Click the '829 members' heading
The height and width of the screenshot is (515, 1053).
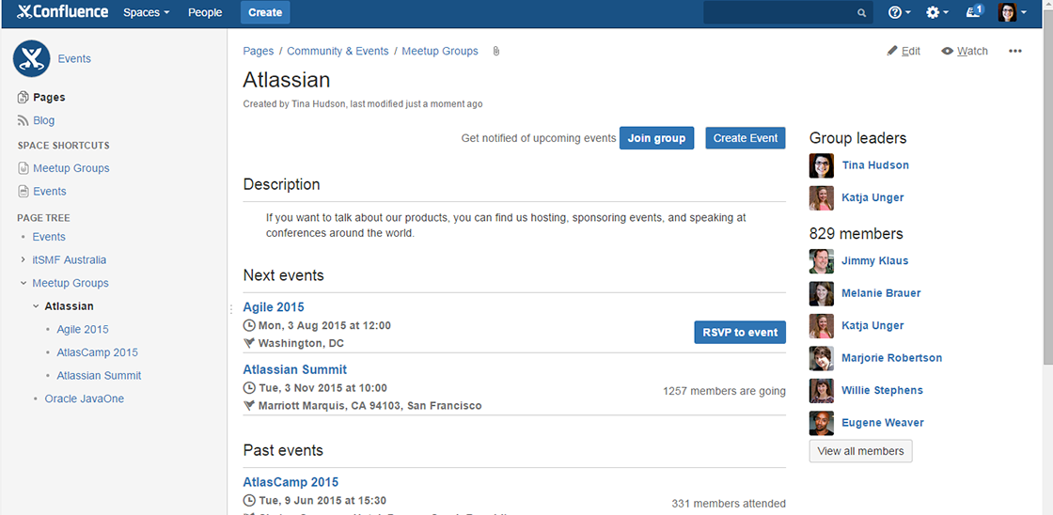coord(857,234)
